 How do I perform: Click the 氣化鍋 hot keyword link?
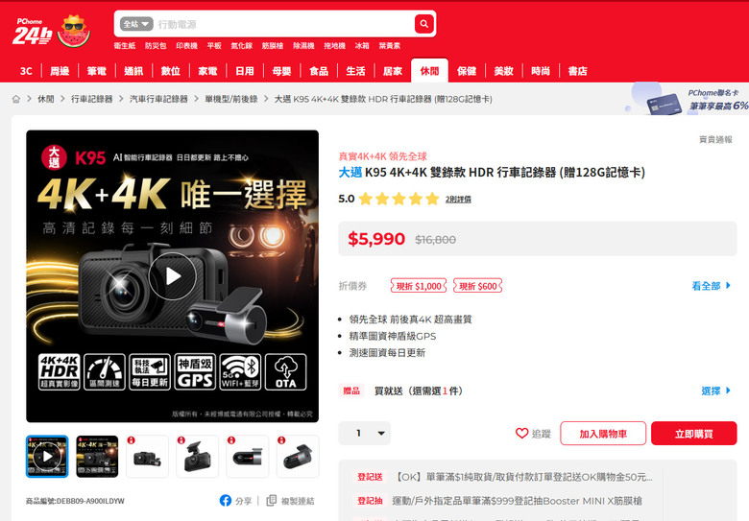242,46
